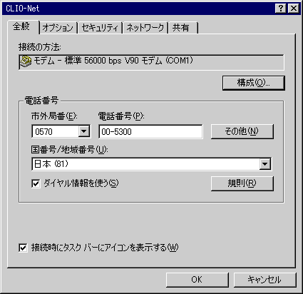This screenshot has height=294, width=303.
Task: Click the 日本 (81) country combo box
Action: 152,164
